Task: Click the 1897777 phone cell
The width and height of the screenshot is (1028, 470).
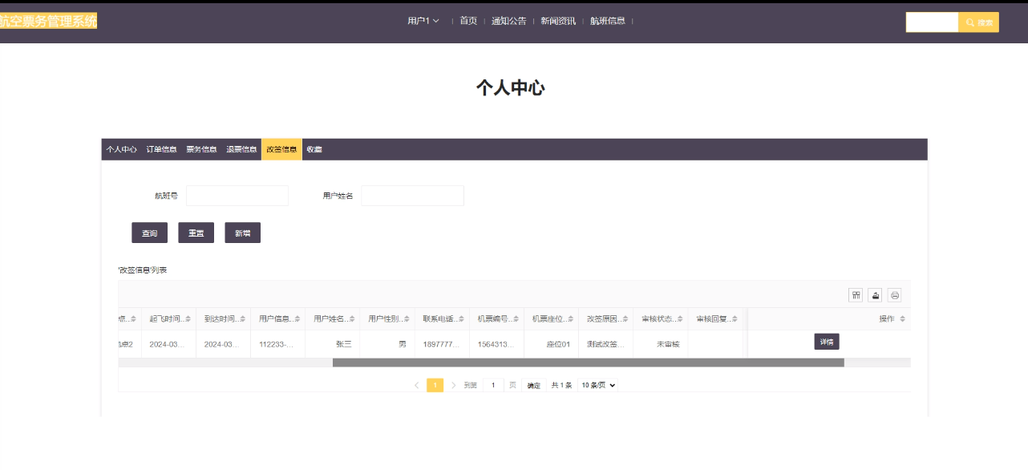Action: click(442, 344)
